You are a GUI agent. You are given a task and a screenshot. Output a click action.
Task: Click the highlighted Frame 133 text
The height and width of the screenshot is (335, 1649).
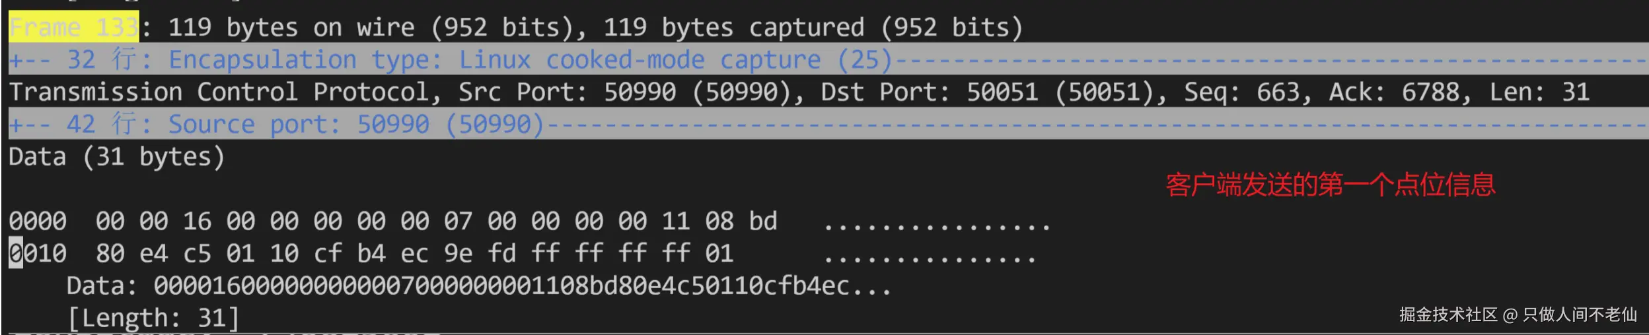(x=73, y=28)
